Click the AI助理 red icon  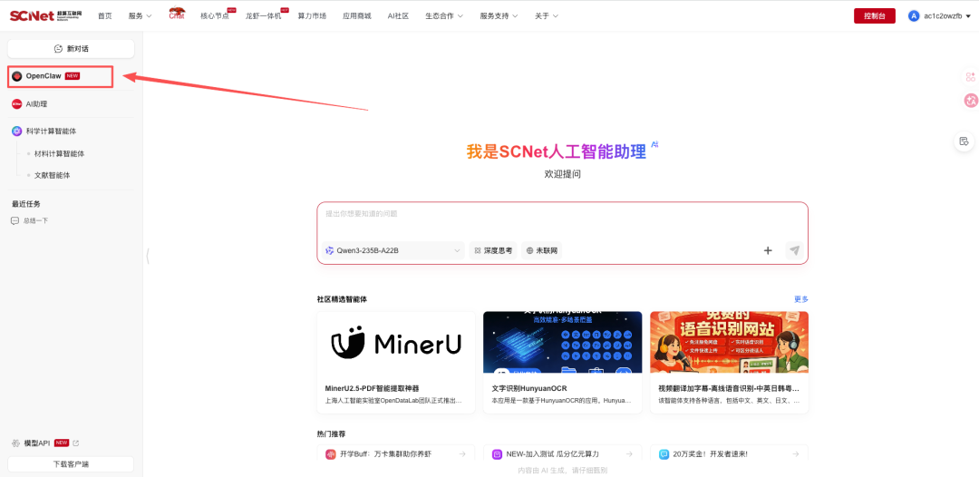tap(17, 104)
